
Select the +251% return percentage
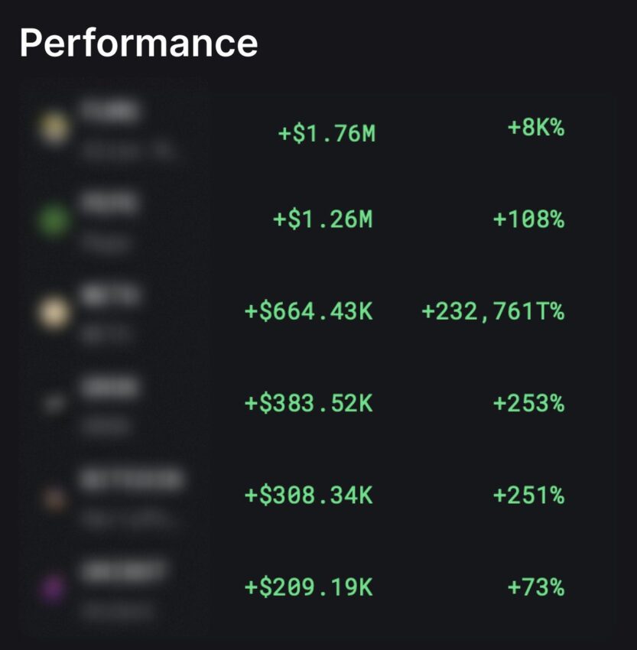529,496
